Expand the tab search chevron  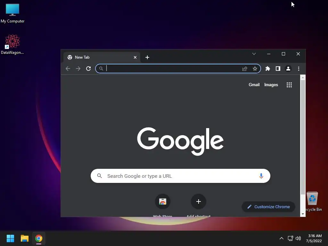(x=254, y=54)
